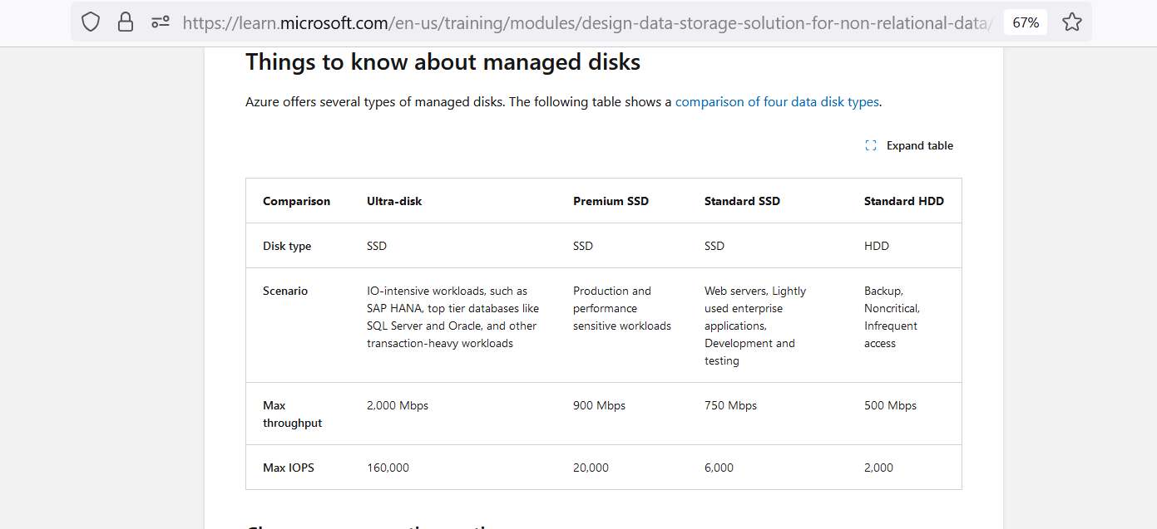Click the Scenario row label
The width and height of the screenshot is (1157, 529).
(x=285, y=291)
